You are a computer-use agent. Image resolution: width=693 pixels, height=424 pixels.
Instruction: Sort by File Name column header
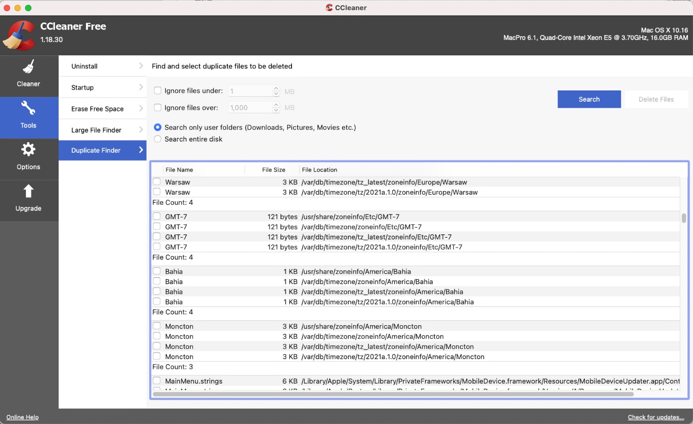(179, 170)
